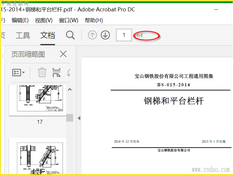The height and width of the screenshot is (175, 234).
Task: Click the 2015 年 1 月实施 text
Action: [214, 141]
